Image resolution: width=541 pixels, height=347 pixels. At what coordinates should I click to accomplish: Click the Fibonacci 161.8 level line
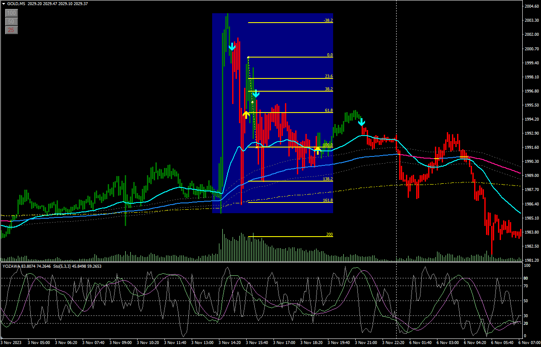pos(290,202)
